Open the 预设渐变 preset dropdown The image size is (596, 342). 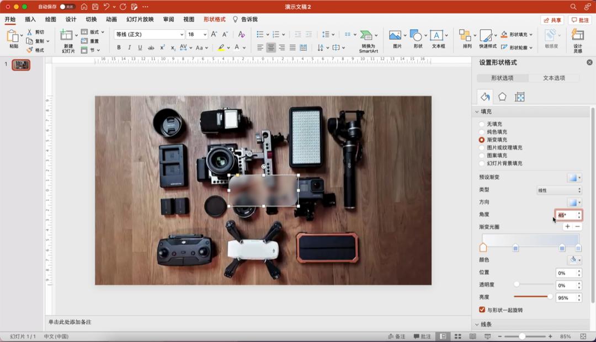click(x=574, y=178)
